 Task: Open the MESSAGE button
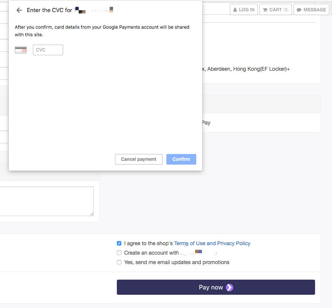pos(311,10)
